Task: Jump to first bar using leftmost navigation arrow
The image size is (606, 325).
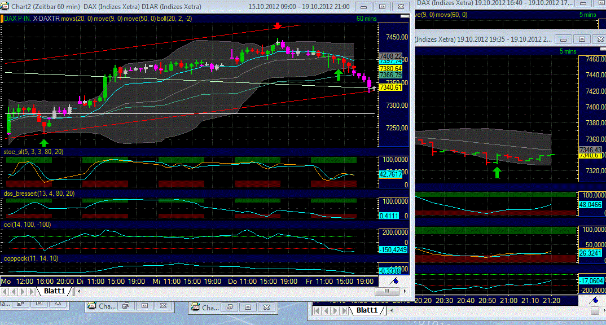Action: [5, 292]
